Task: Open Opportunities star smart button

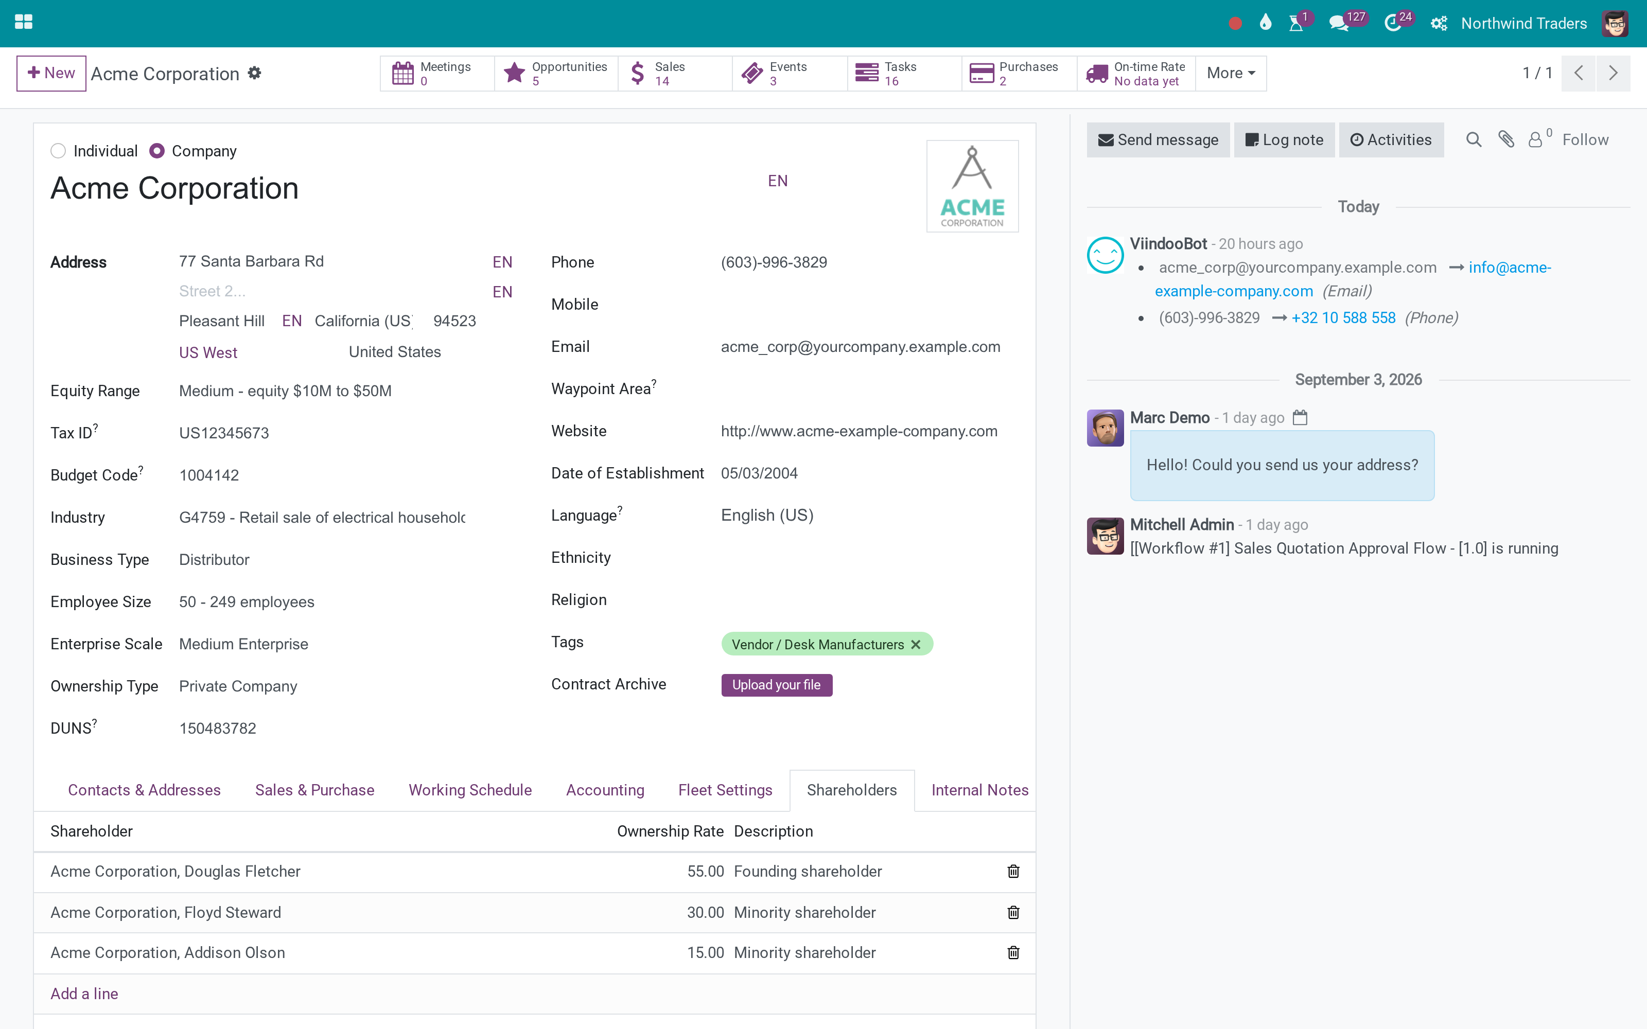Action: (556, 74)
